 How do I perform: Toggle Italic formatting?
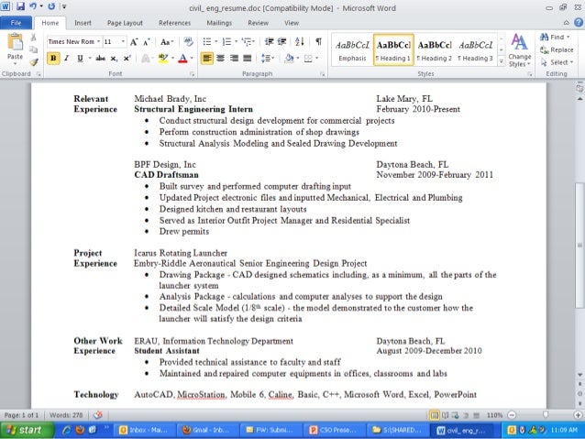pyautogui.click(x=66, y=58)
